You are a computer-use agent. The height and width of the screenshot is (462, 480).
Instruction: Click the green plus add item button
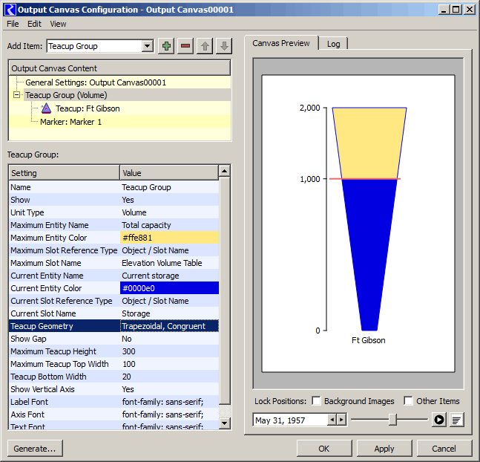pyautogui.click(x=166, y=46)
